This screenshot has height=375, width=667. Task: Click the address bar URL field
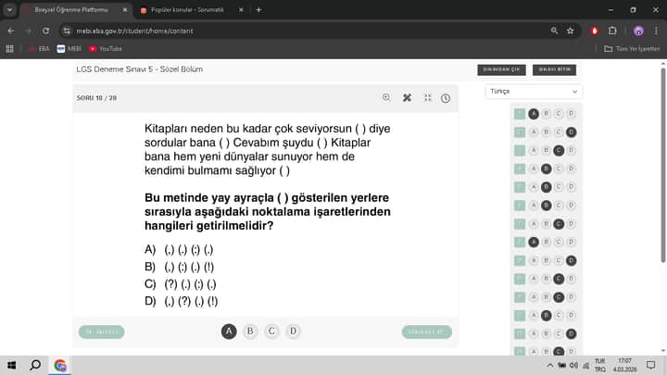tap(308, 31)
